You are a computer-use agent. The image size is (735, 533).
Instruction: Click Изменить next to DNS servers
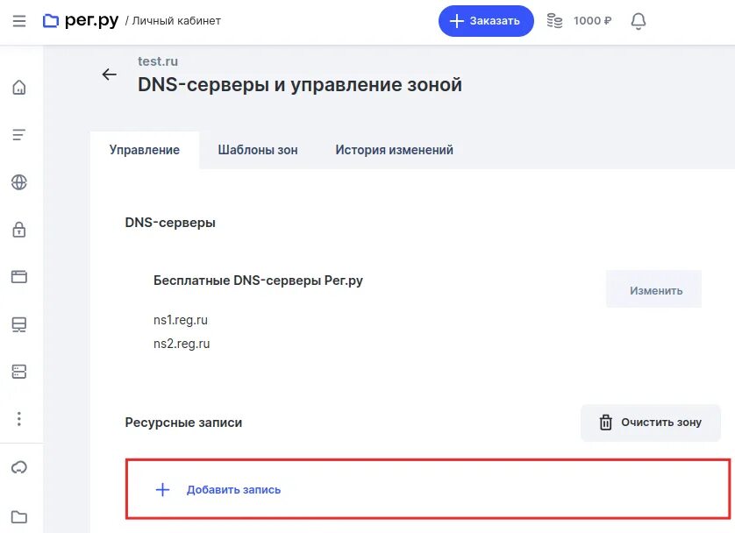(x=654, y=290)
